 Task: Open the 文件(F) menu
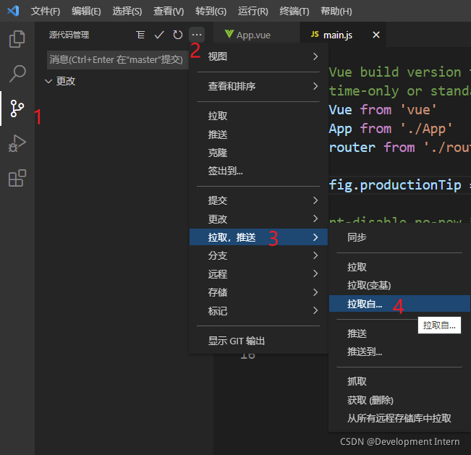(46, 12)
